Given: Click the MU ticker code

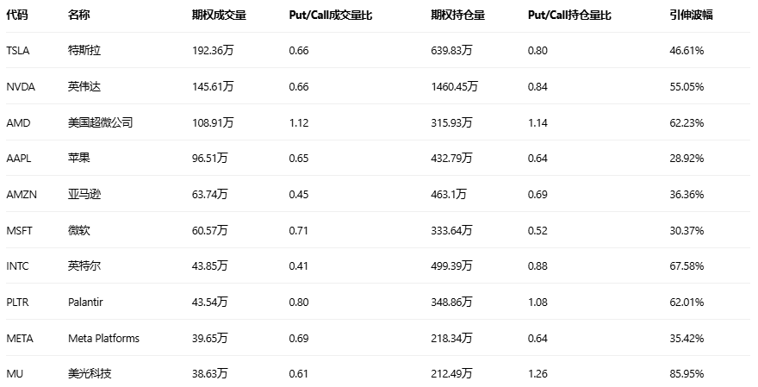Looking at the screenshot, I should (14, 374).
